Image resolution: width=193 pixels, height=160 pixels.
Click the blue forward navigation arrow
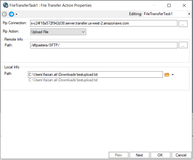(11, 14)
